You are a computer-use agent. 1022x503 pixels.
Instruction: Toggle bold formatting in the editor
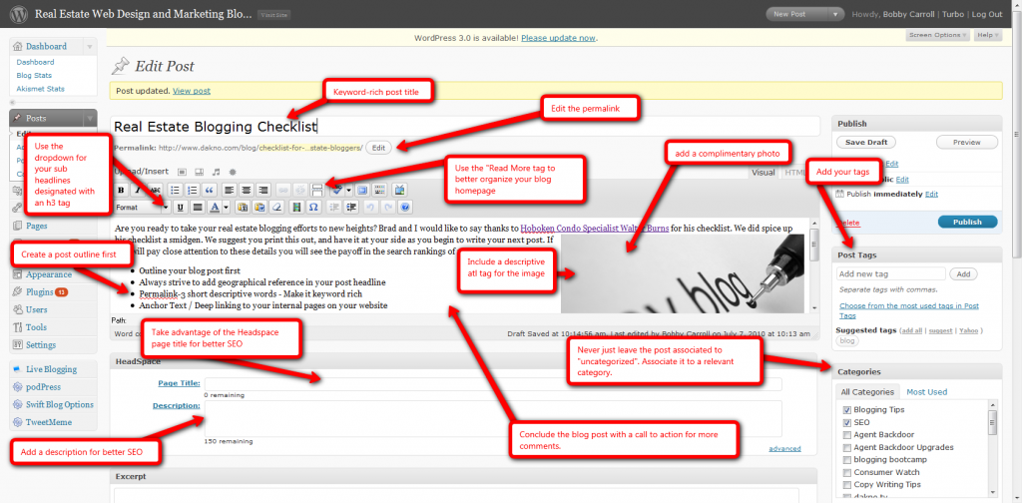coord(121,190)
